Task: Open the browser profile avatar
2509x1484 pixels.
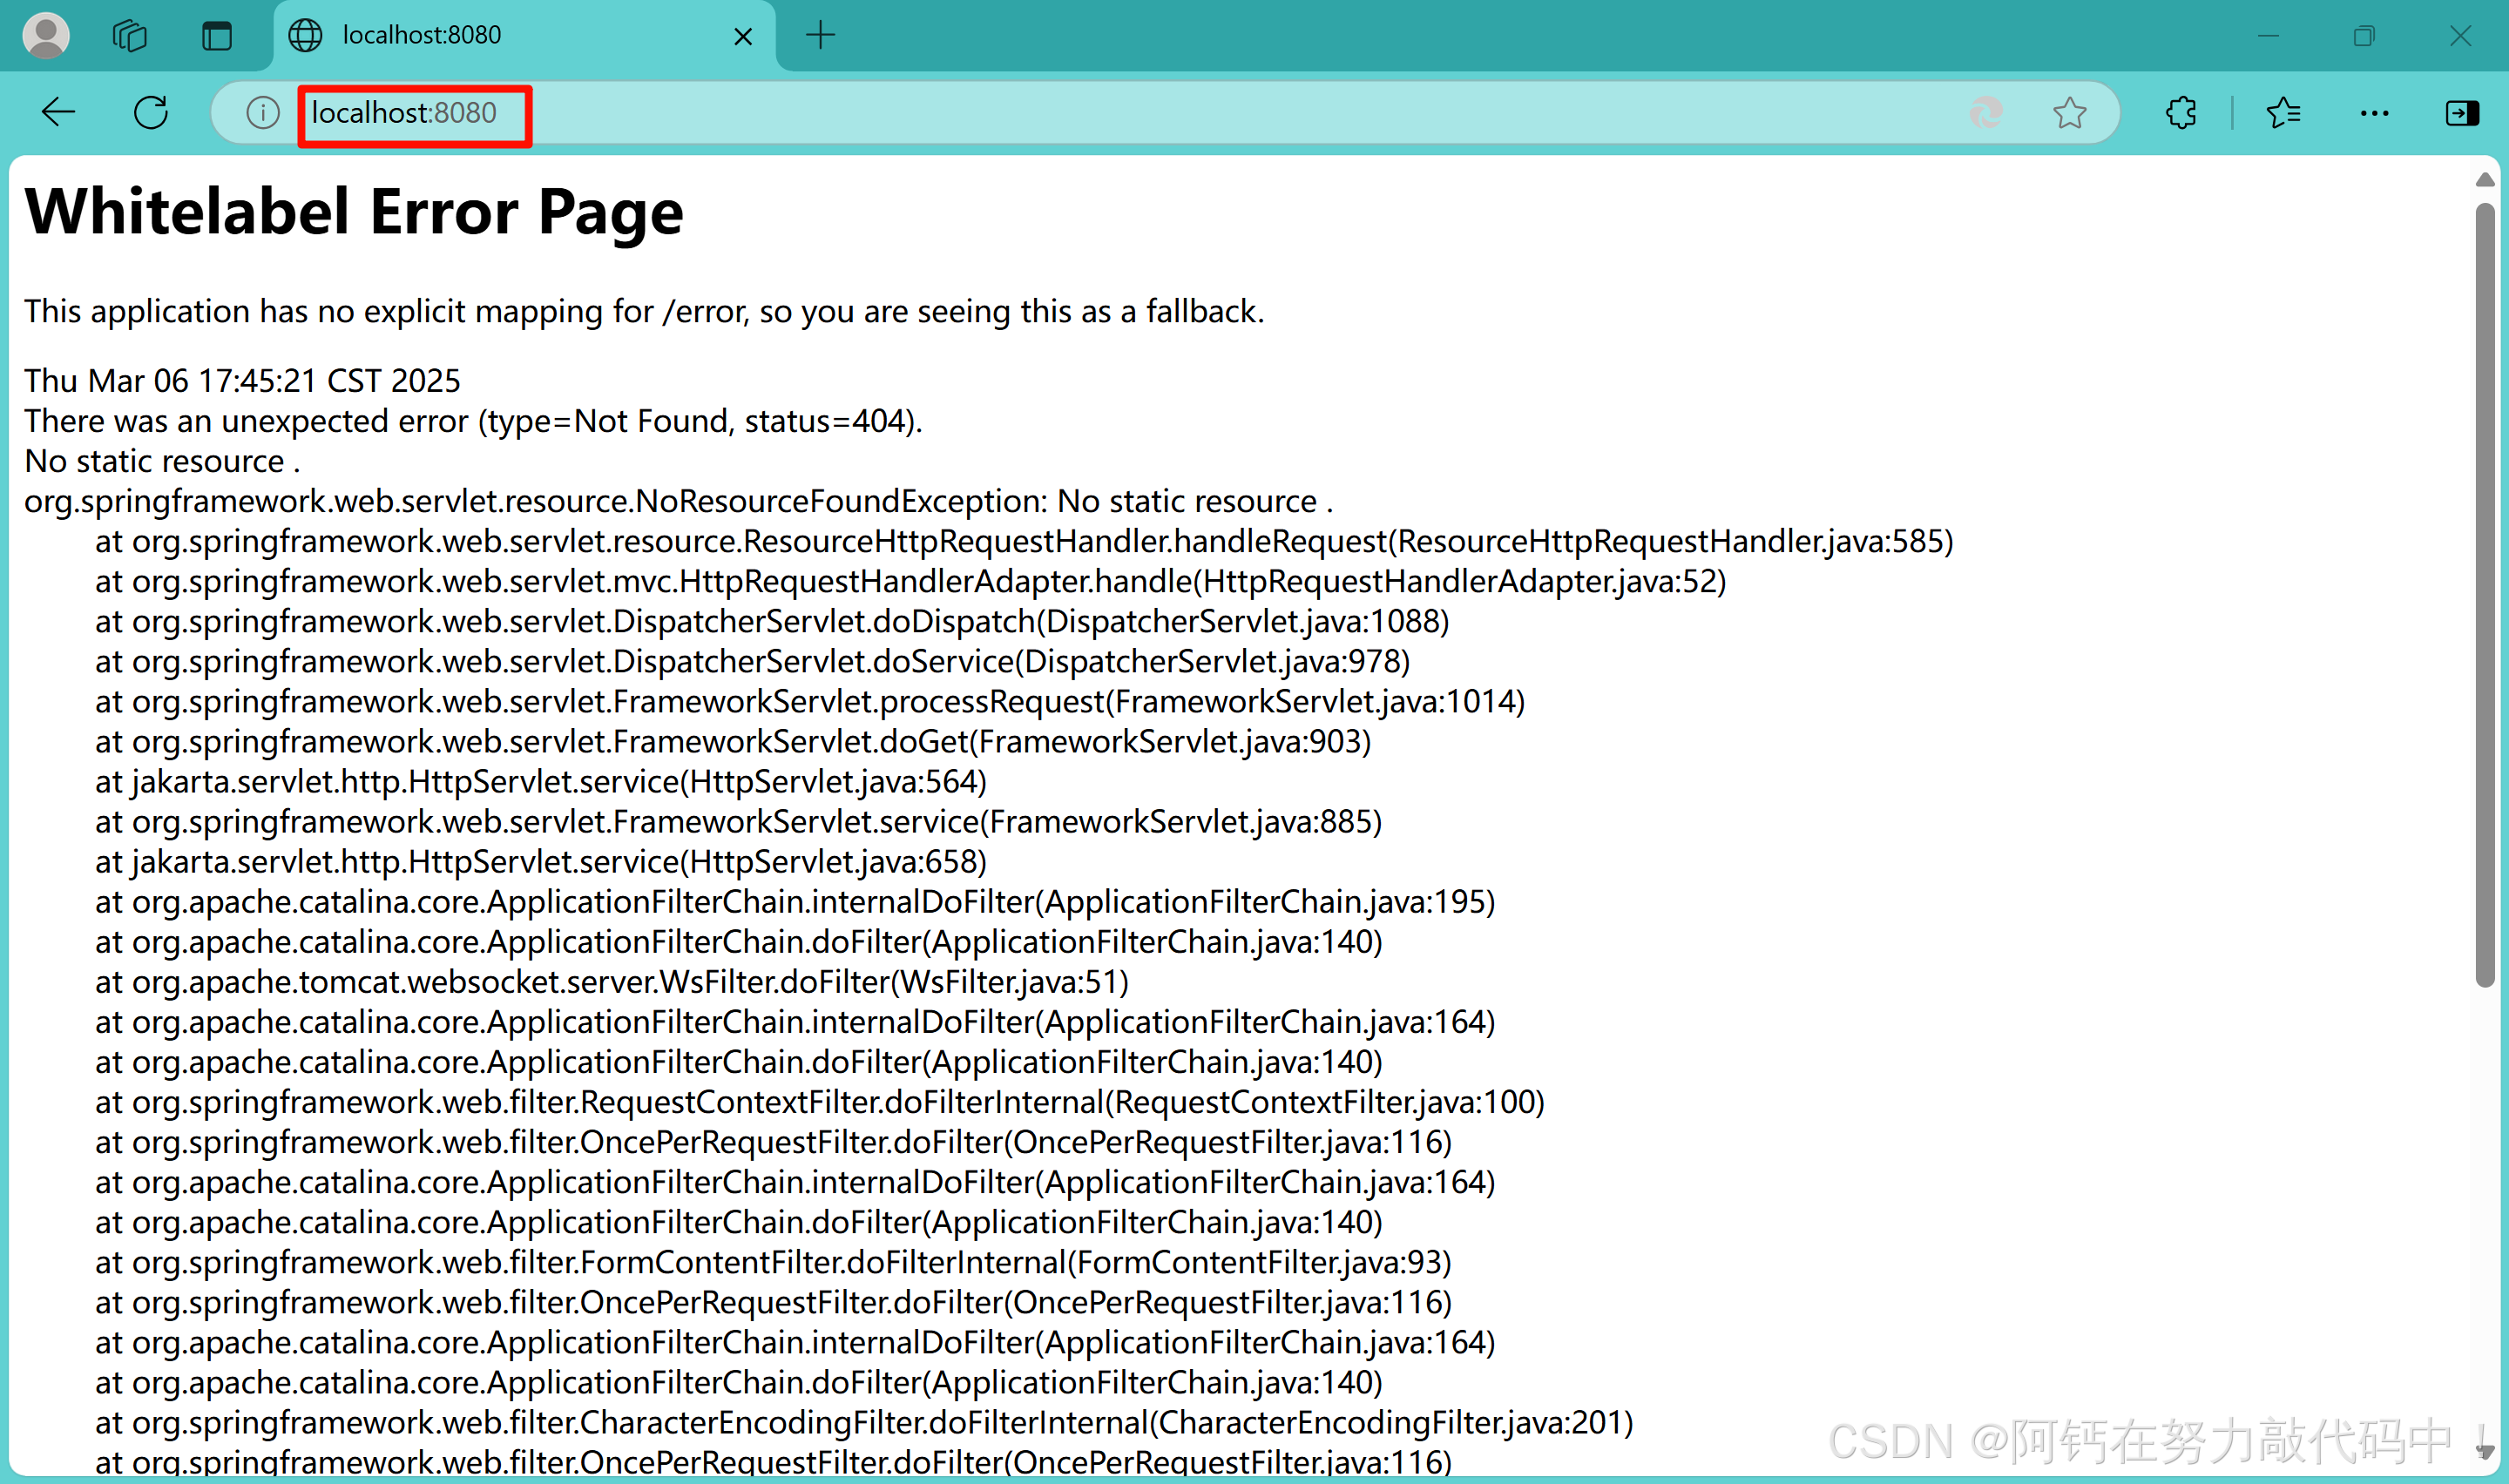Action: click(x=45, y=34)
